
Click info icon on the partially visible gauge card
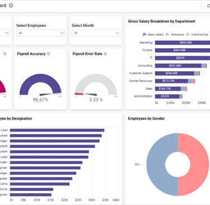click(4, 54)
